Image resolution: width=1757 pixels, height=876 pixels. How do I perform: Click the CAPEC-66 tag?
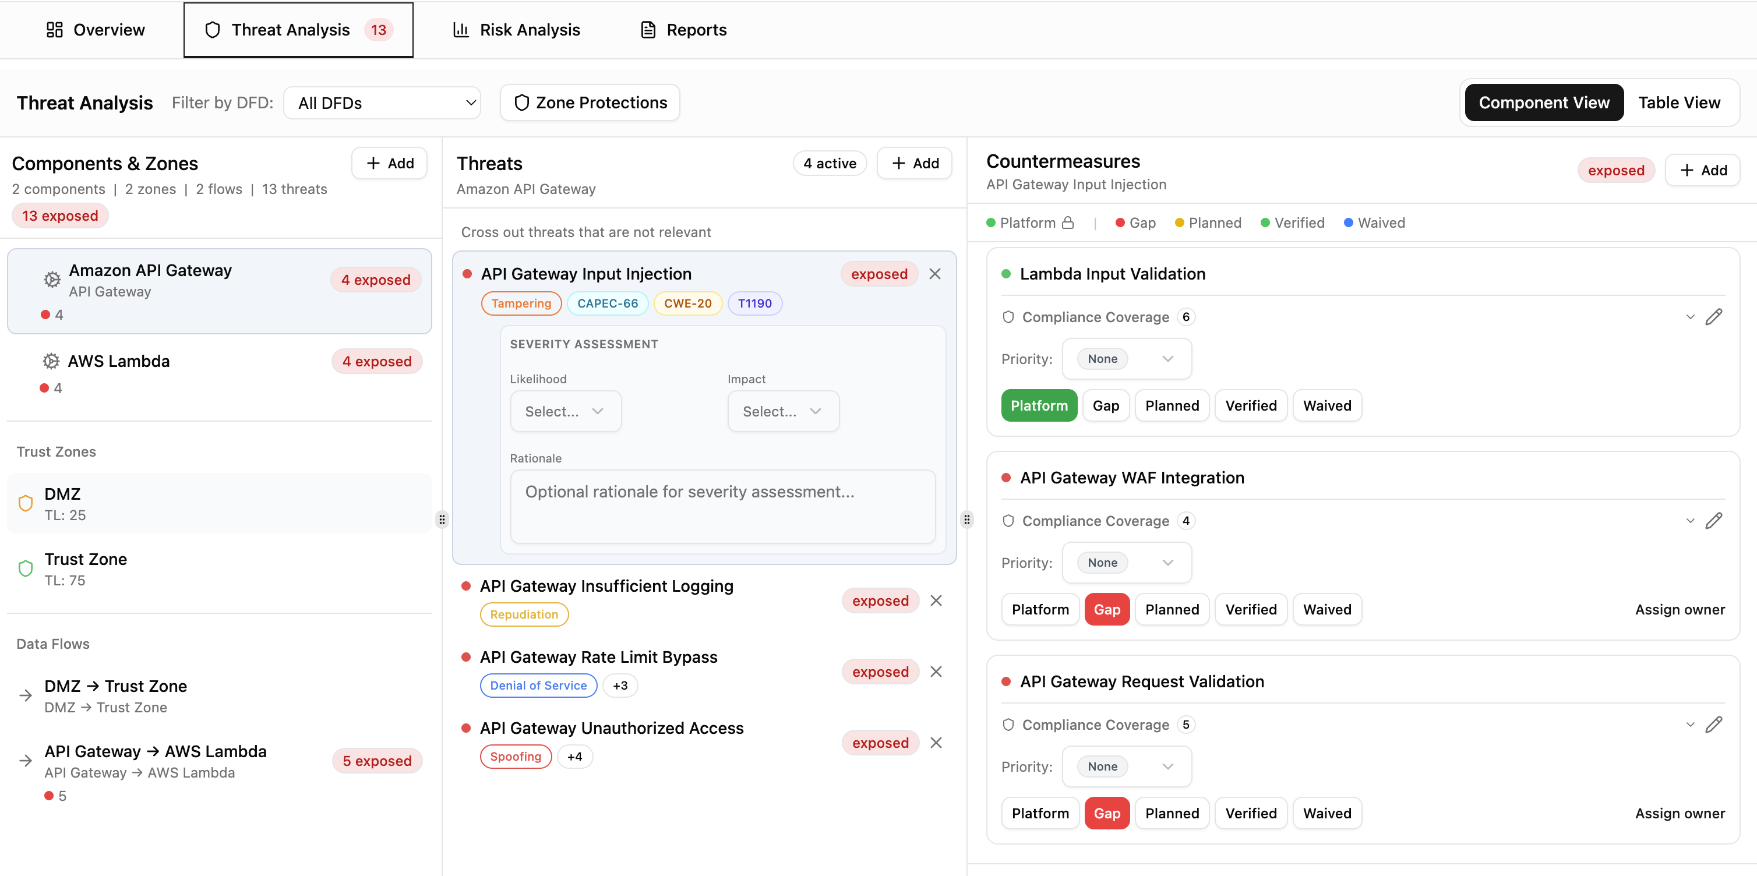point(607,303)
